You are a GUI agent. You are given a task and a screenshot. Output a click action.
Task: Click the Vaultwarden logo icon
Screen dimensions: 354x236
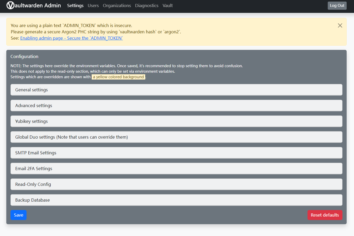10,5
